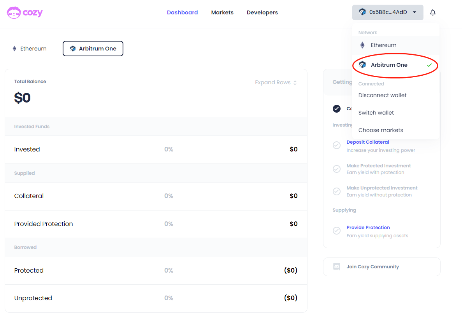Expand Rows in the balance table
This screenshot has width=462, height=313.
276,82
